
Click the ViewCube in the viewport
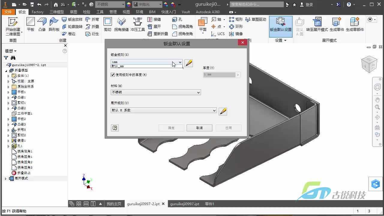click(369, 64)
